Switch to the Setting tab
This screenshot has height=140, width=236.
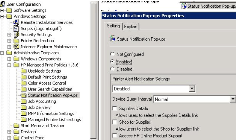113,26
